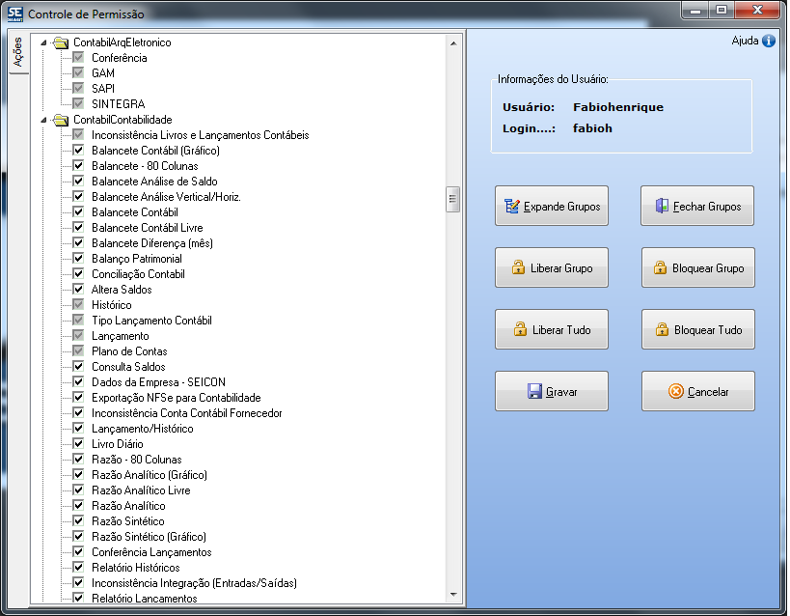Viewport: 790px width, 616px height.
Task: Uncheck the Livro Diário checkbox
Action: (79, 444)
